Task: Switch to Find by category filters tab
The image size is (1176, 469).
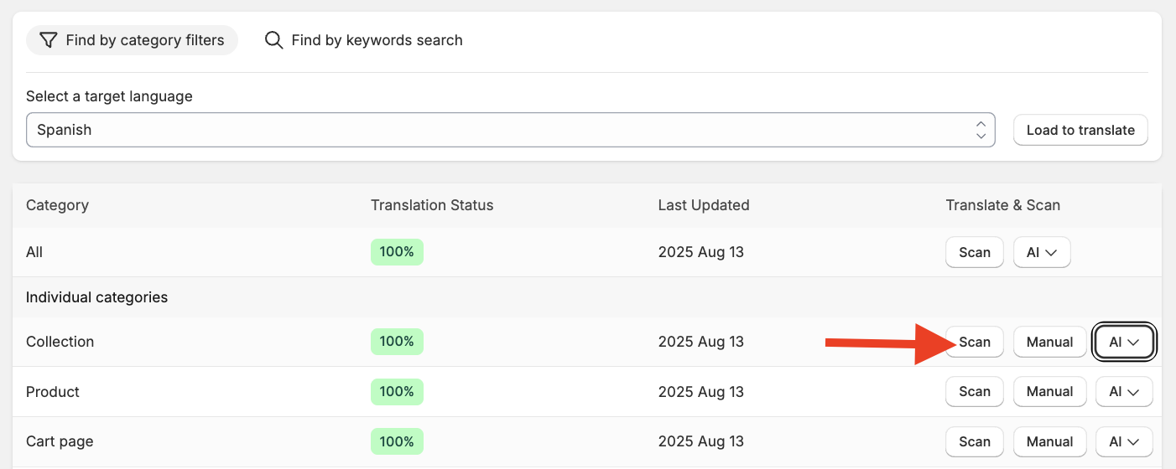Action: [132, 40]
